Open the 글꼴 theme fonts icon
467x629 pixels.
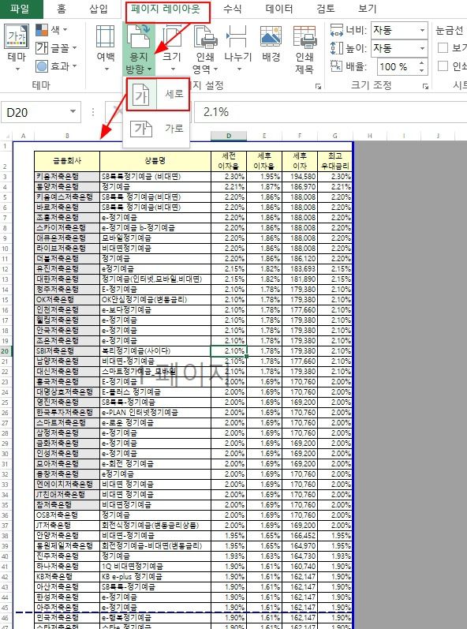(42, 47)
